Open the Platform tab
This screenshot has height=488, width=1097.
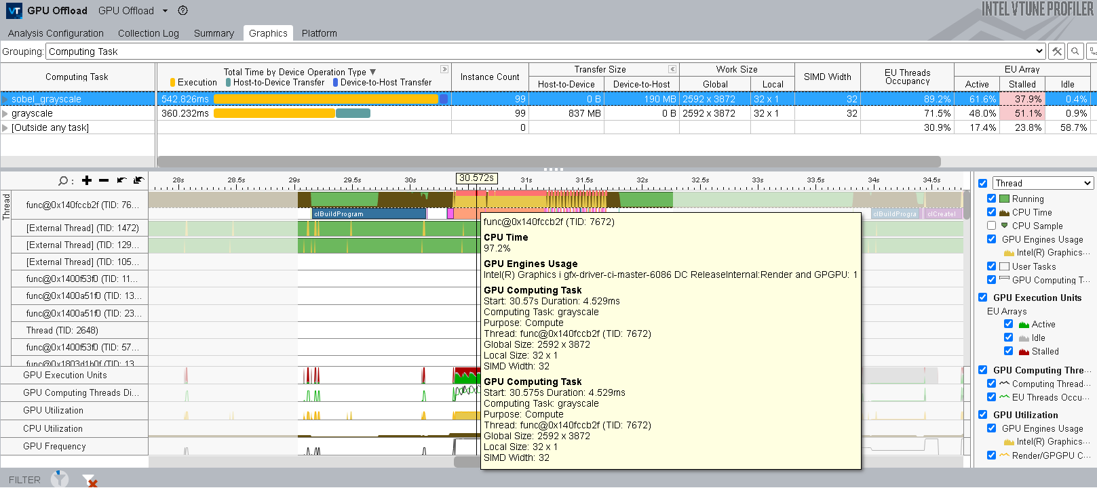click(x=319, y=33)
